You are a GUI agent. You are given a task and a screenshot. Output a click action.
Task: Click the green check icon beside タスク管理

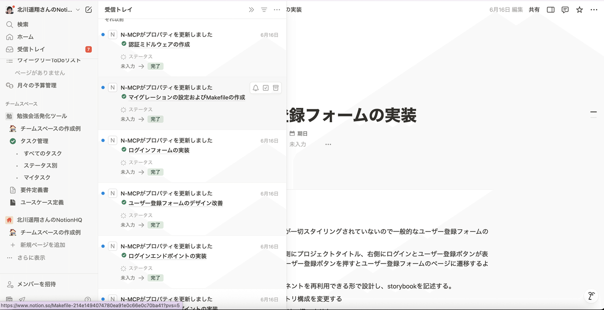coord(13,141)
